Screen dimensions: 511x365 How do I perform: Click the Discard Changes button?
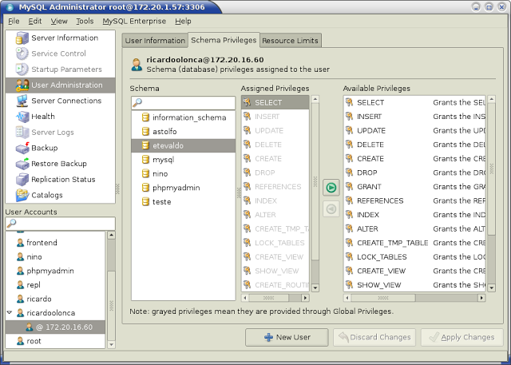point(374,337)
